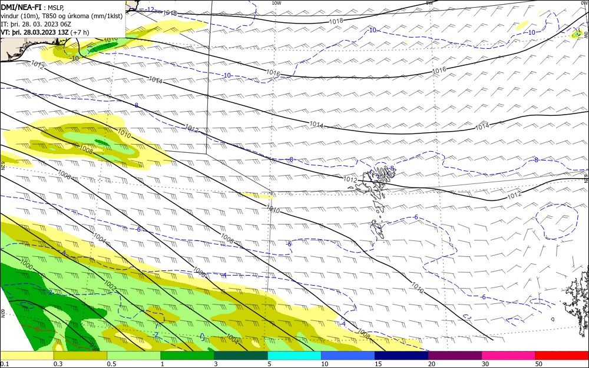
Task: Click the 'VT: þri. 28.03.2023 13Z (+7 h)' line
Action: pos(45,32)
